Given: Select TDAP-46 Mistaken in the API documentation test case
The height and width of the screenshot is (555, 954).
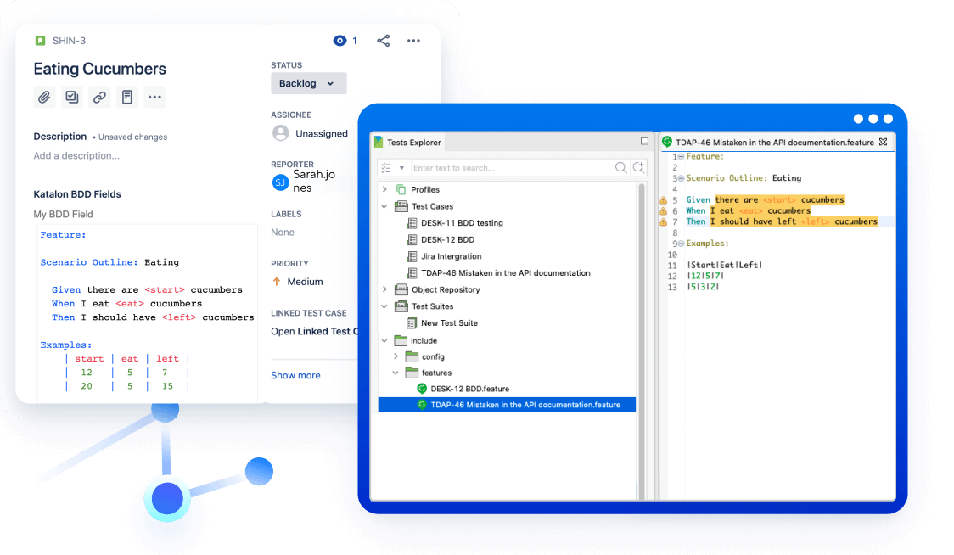Looking at the screenshot, I should pyautogui.click(x=506, y=273).
